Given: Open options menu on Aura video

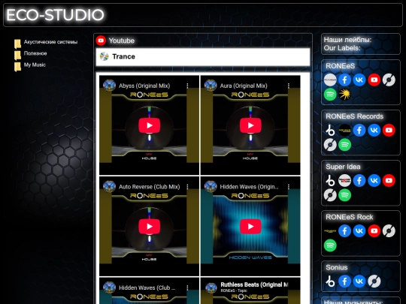Looking at the screenshot, I should tap(289, 86).
